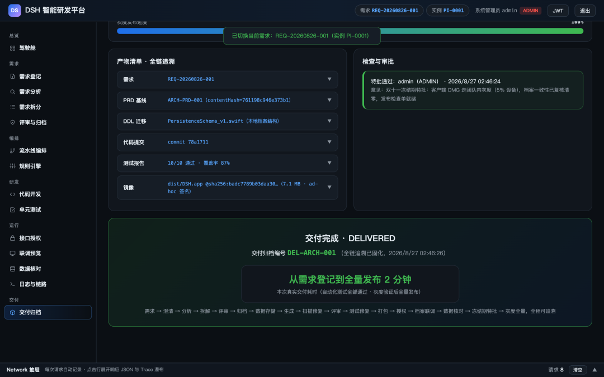Click the PersistenceSchema_v1.swift link
Image resolution: width=604 pixels, height=377 pixels.
223,121
